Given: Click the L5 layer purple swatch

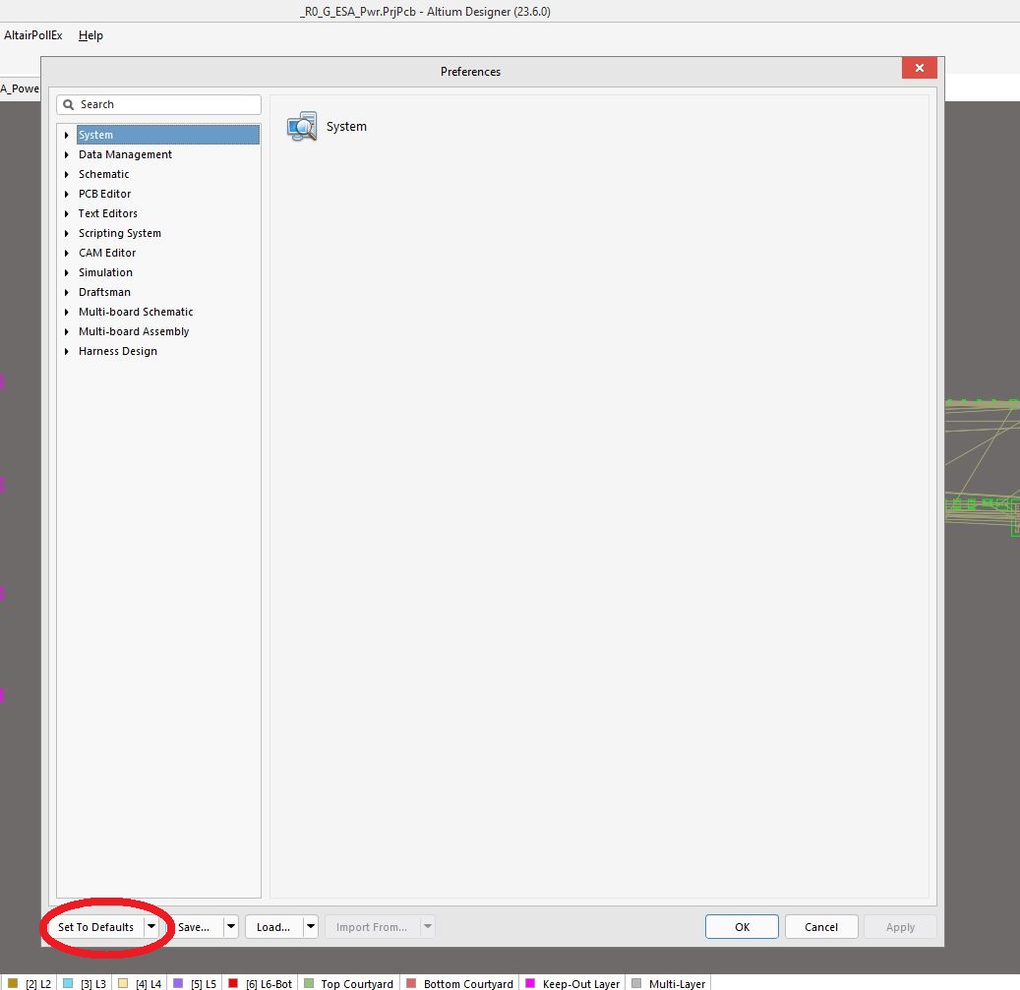Looking at the screenshot, I should point(178,983).
